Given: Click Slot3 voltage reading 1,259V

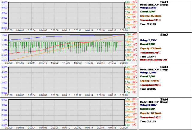Looking at the screenshot, I should point(148,73).
